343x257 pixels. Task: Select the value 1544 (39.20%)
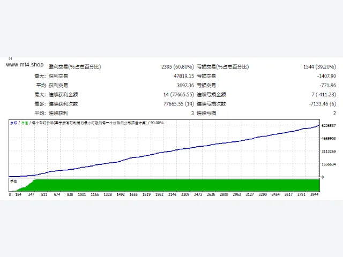(319, 67)
